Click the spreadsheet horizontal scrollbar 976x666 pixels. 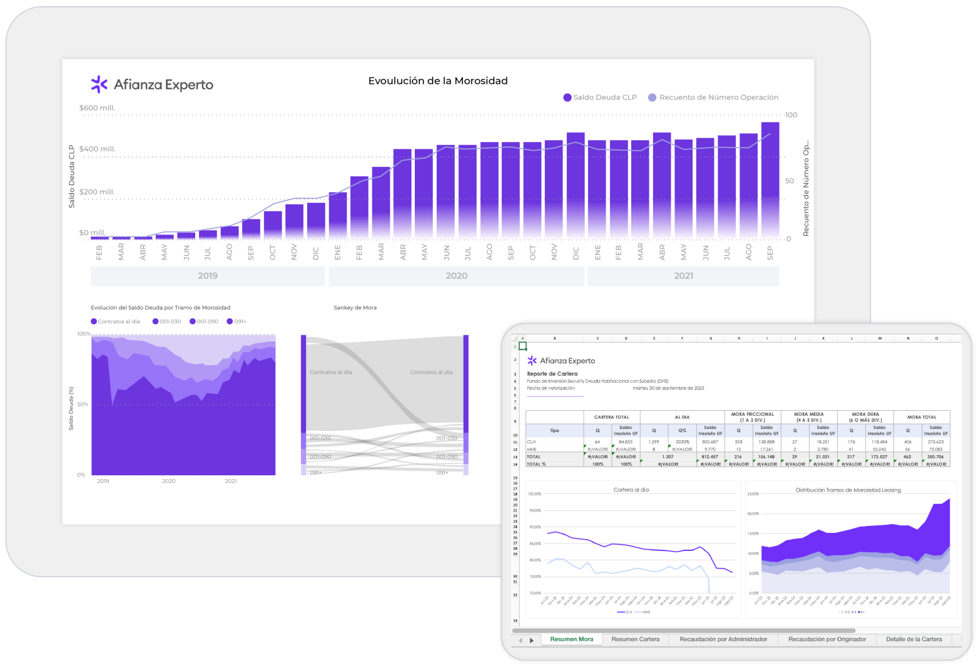(x=676, y=630)
